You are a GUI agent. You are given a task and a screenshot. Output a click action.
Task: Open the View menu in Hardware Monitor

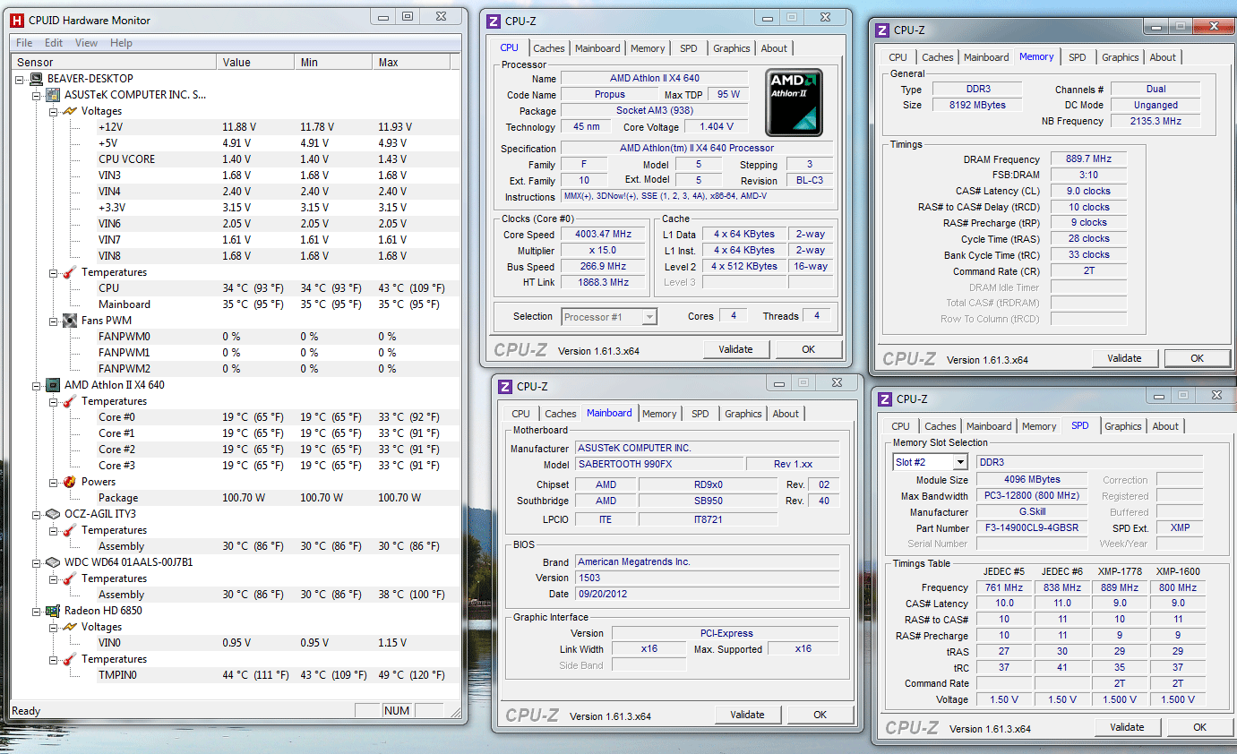pos(87,43)
